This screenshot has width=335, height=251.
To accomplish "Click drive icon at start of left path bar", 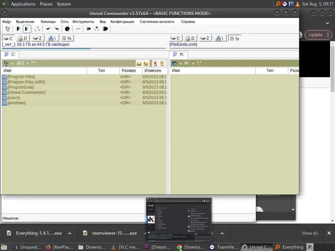I will click(6, 63).
